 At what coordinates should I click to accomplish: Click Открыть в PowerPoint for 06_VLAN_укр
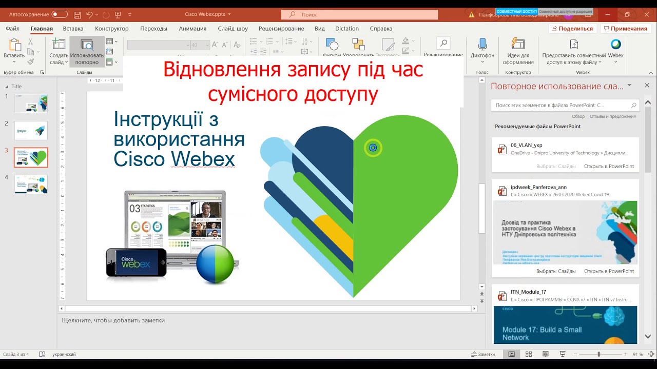point(609,167)
